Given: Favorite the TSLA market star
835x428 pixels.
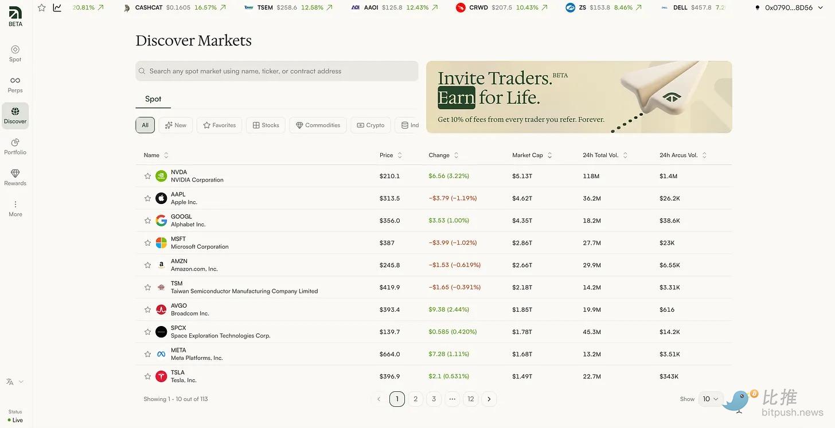Looking at the screenshot, I should click(x=147, y=376).
